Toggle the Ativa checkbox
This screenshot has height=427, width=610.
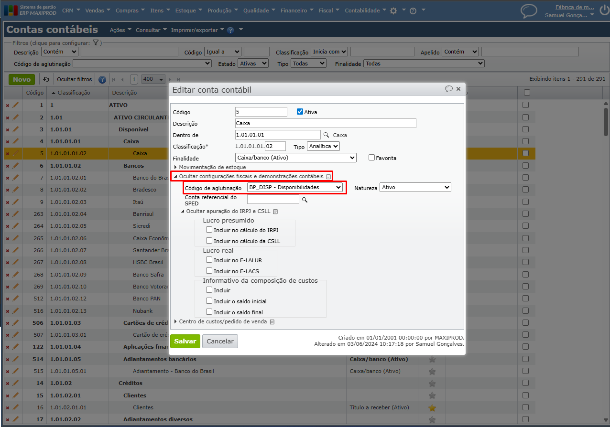[x=300, y=112]
